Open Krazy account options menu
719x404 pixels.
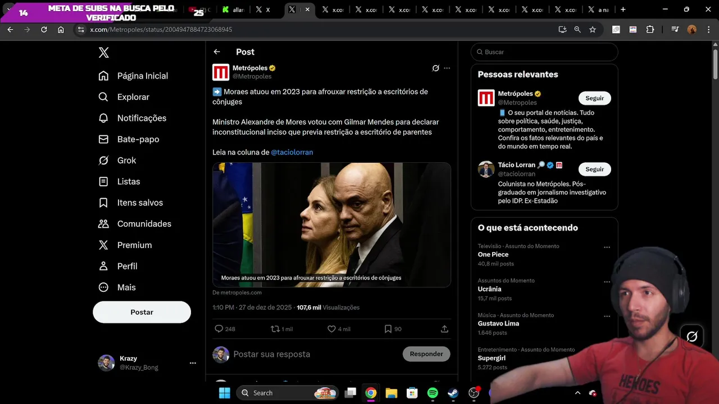point(193,363)
